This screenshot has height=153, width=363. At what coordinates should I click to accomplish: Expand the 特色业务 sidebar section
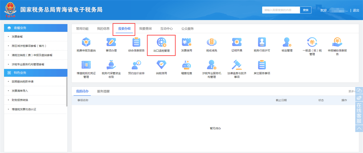pos(35,73)
